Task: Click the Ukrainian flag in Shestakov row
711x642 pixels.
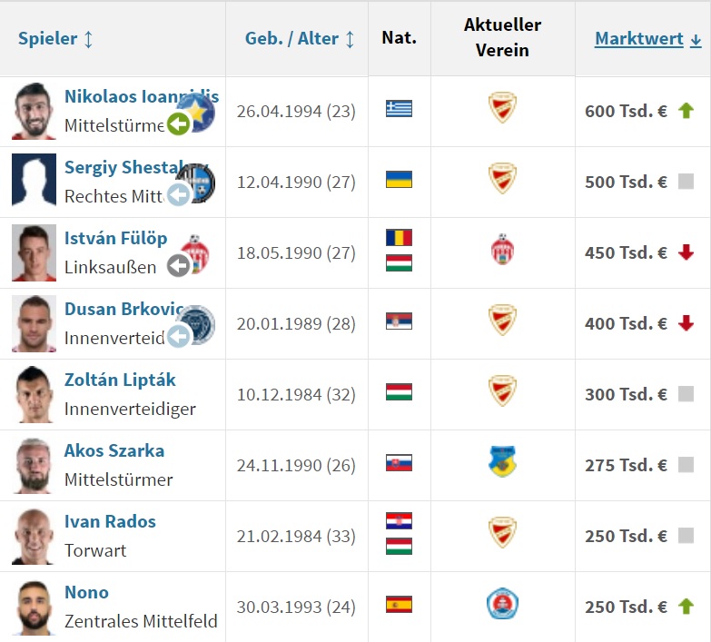Action: [x=399, y=180]
